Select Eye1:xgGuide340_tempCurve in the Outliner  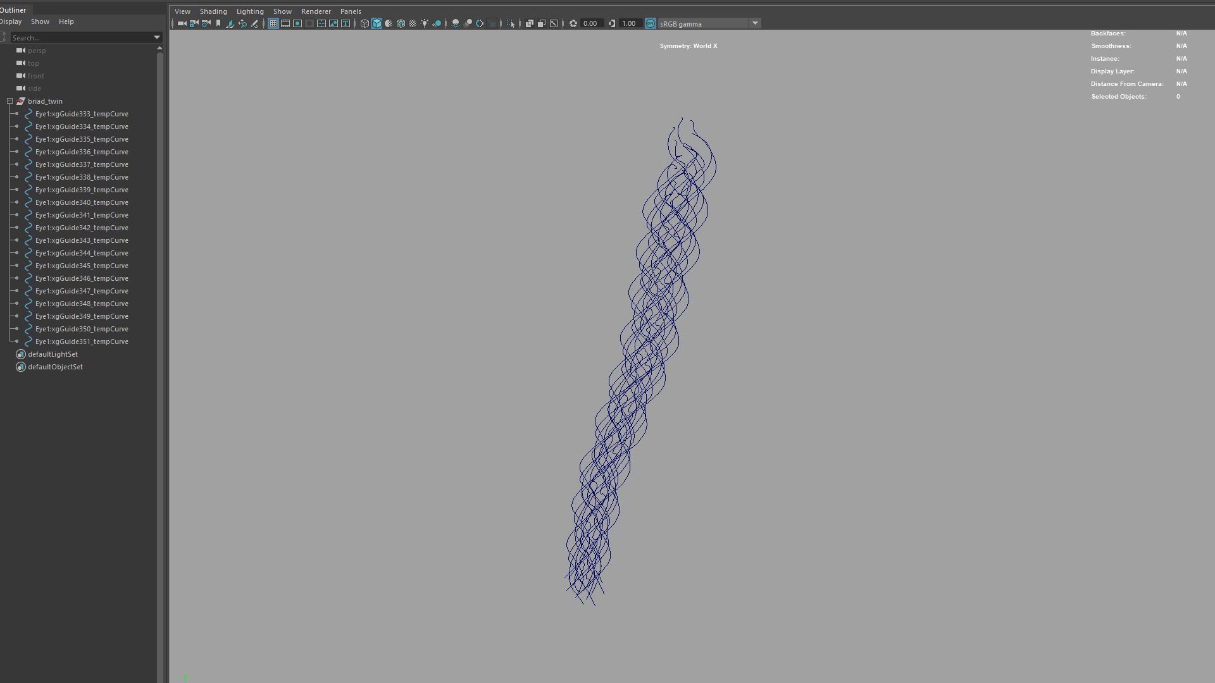(x=81, y=202)
